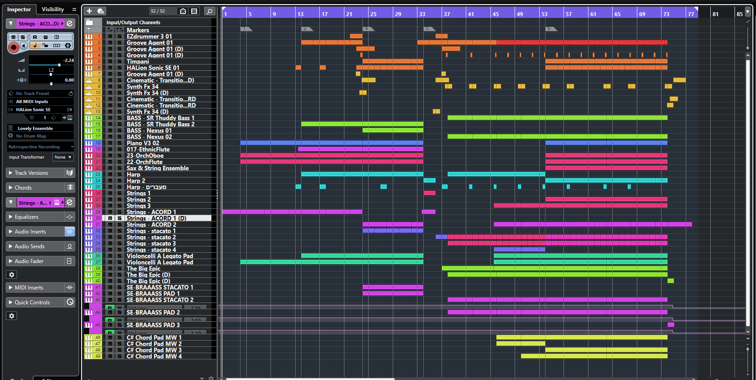756x380 pixels.
Task: Click the gear icon below Quick Controls
Action: 12,316
